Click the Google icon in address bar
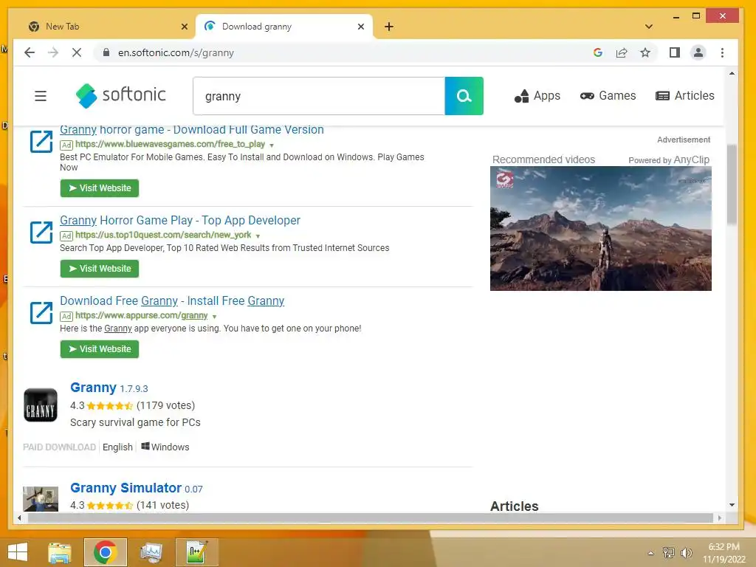Screen dimensions: 756x567 click(x=598, y=52)
